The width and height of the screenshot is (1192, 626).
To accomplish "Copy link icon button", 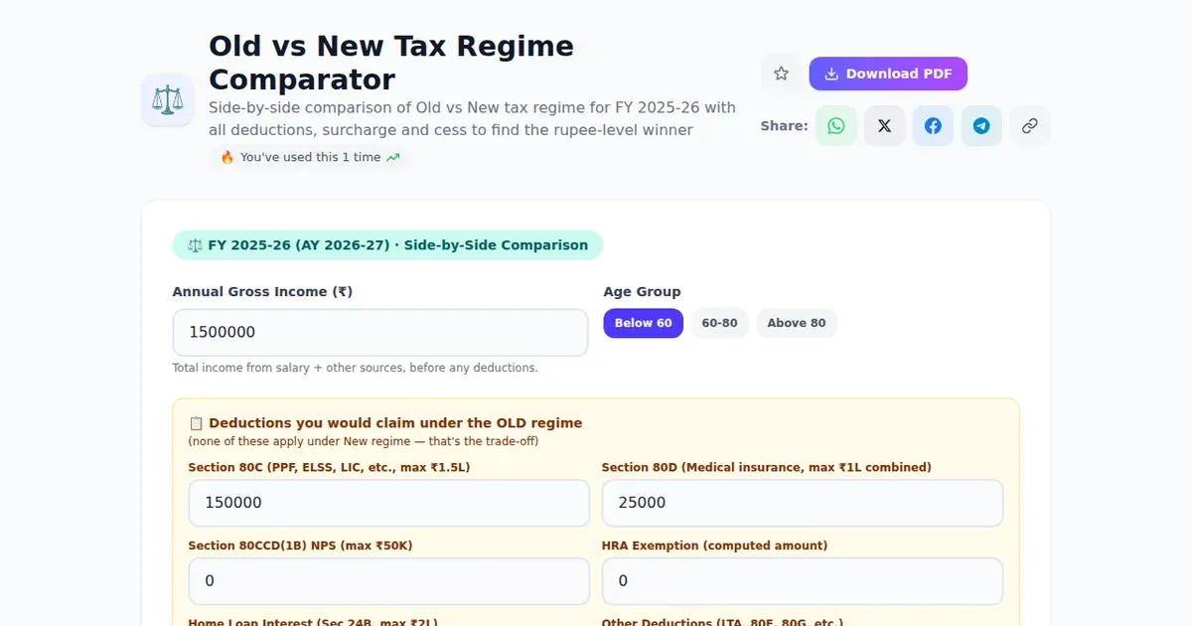I will point(1030,126).
